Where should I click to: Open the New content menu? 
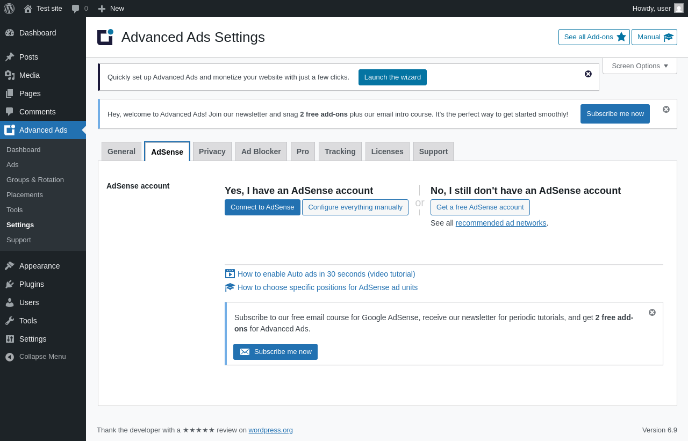[x=111, y=9]
